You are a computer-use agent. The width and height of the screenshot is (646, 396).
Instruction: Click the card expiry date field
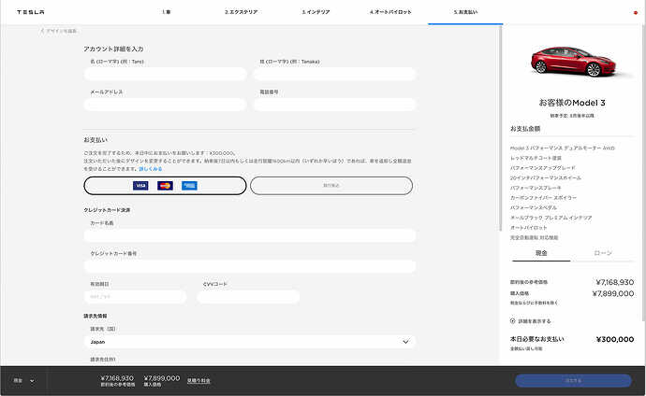[x=135, y=297]
